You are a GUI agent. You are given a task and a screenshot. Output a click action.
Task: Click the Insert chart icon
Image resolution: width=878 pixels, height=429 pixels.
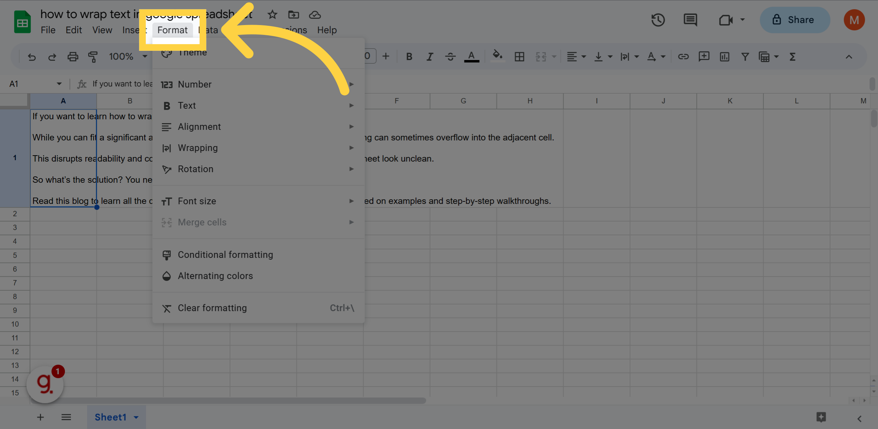(724, 56)
